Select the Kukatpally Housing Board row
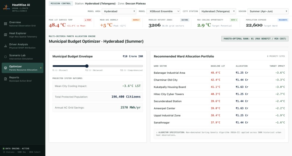Screen dimensions: 292x156 click(219, 87)
